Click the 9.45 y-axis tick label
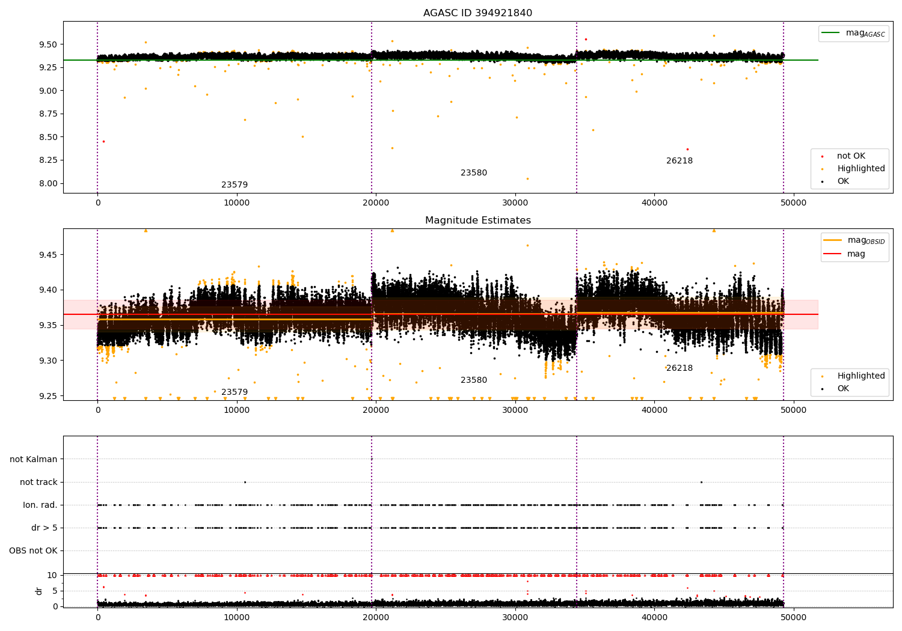The width and height of the screenshot is (902, 631). 48,255
